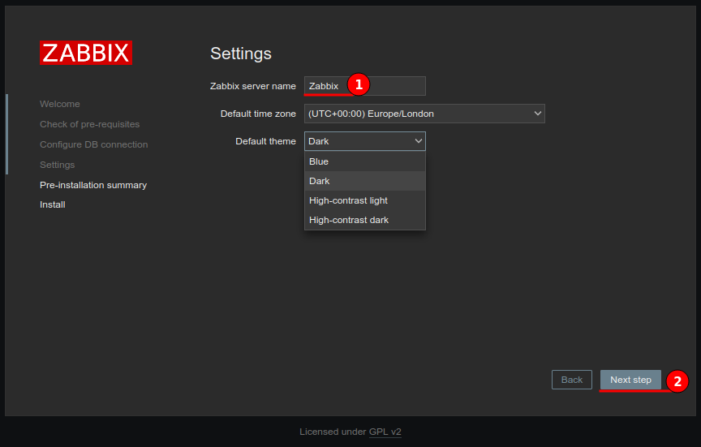Click Check of pre-requisites step
Image resolution: width=701 pixels, height=447 pixels.
89,124
